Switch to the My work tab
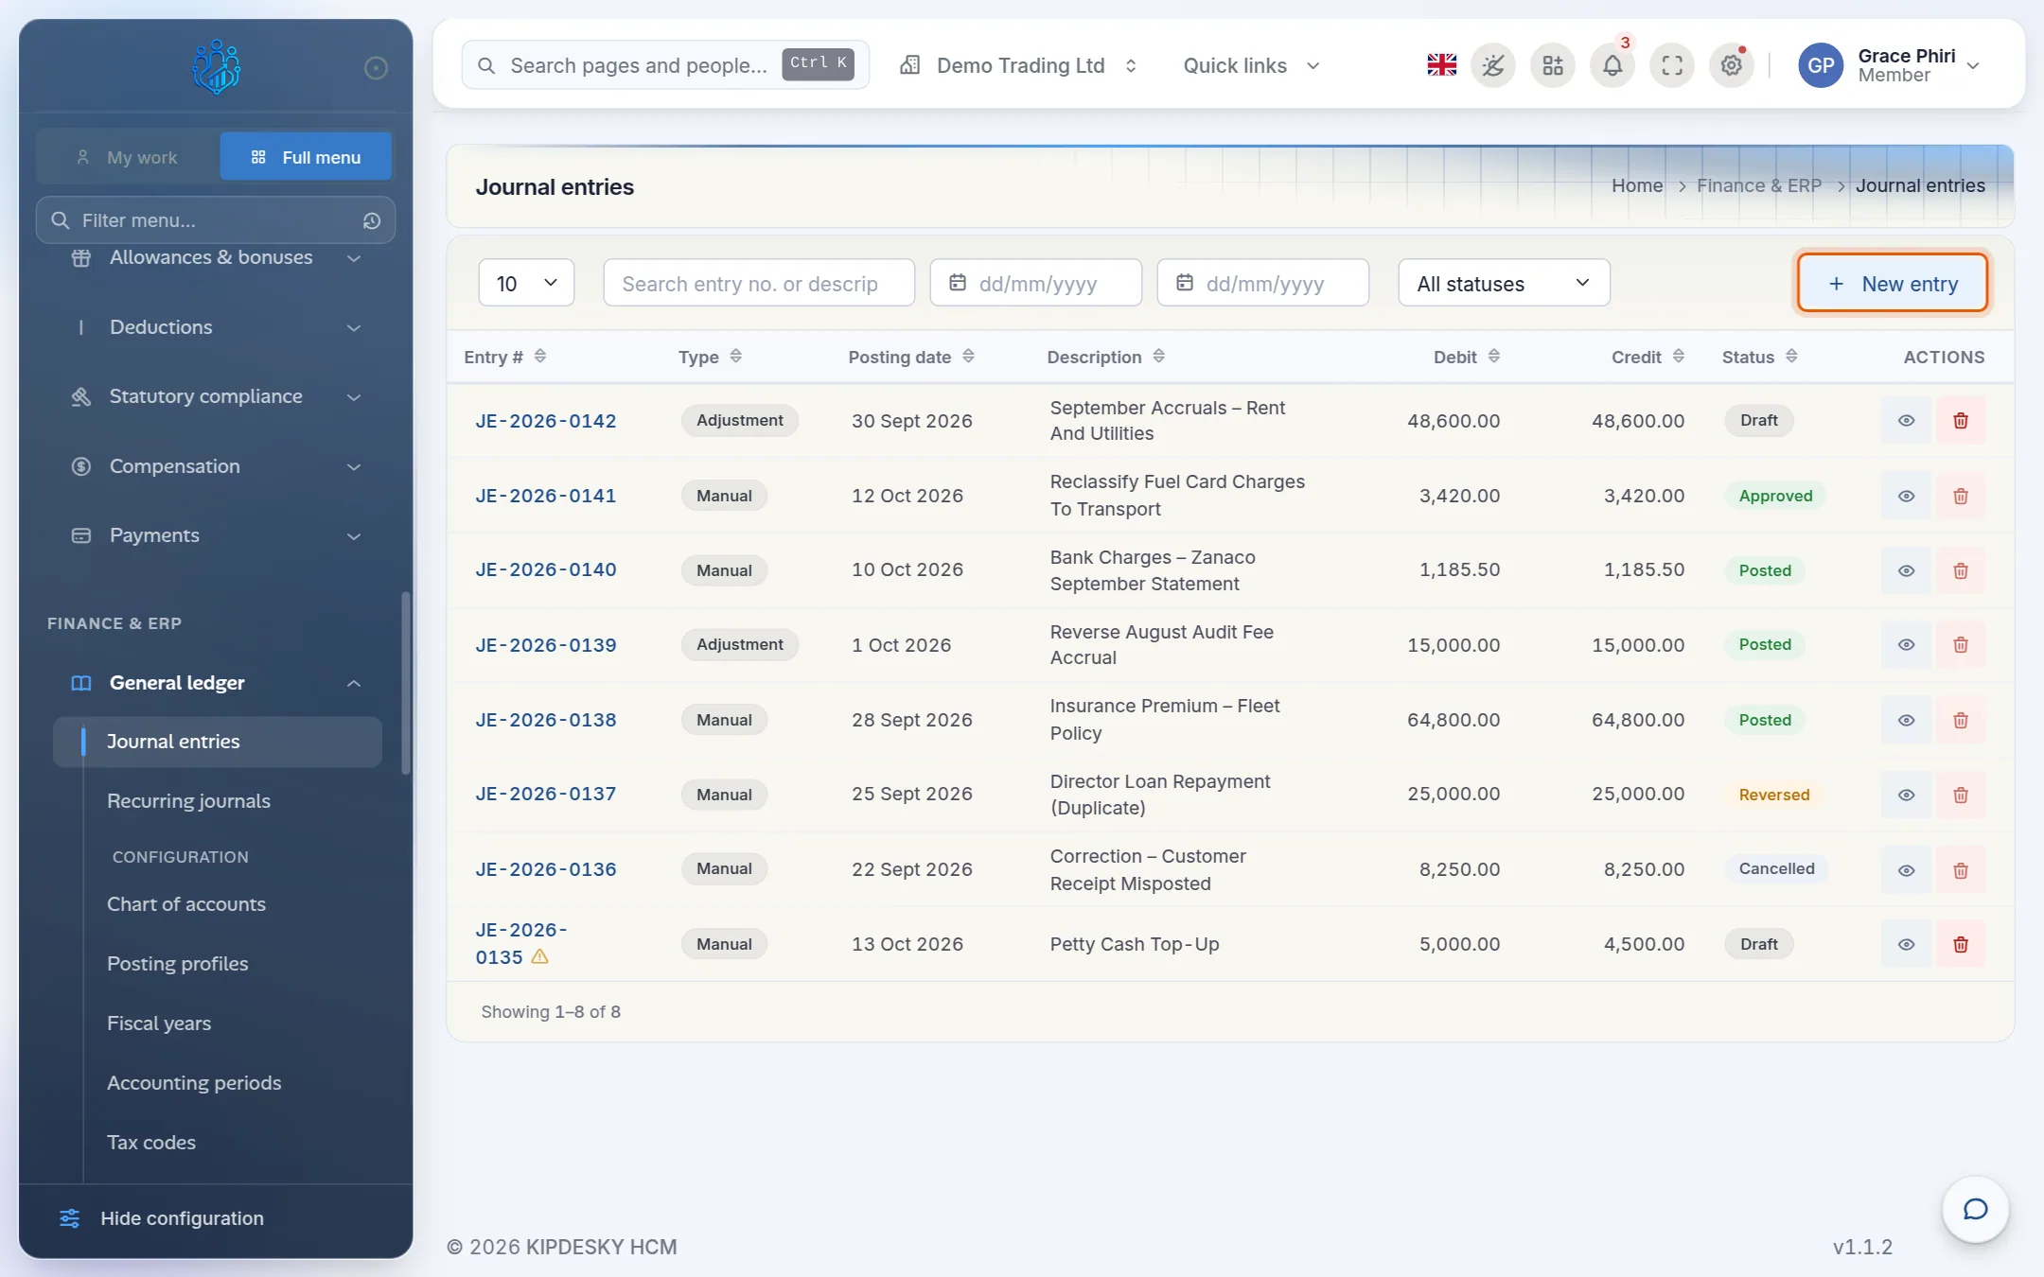The image size is (2044, 1277). (x=128, y=157)
